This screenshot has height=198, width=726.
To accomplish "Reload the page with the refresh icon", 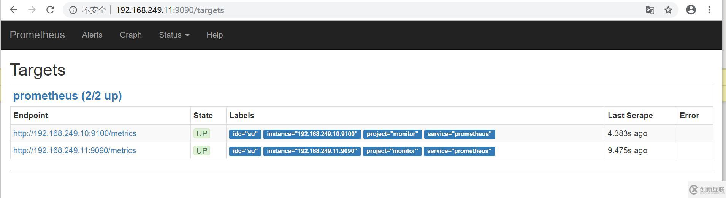I will 50,10.
